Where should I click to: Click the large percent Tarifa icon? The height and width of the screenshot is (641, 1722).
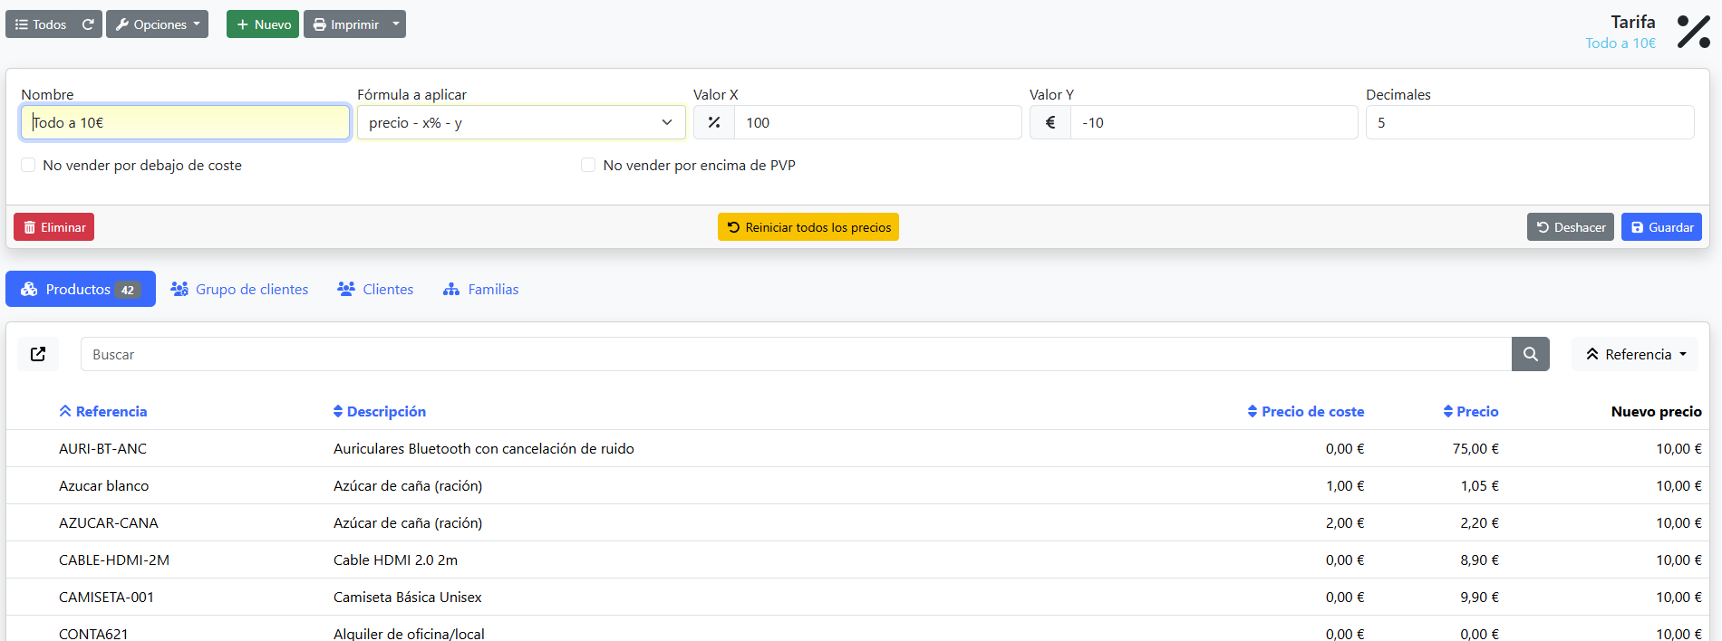1693,32
